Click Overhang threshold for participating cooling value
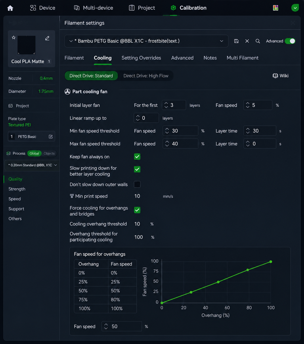Screen dimensions: 304x344 tap(139, 237)
